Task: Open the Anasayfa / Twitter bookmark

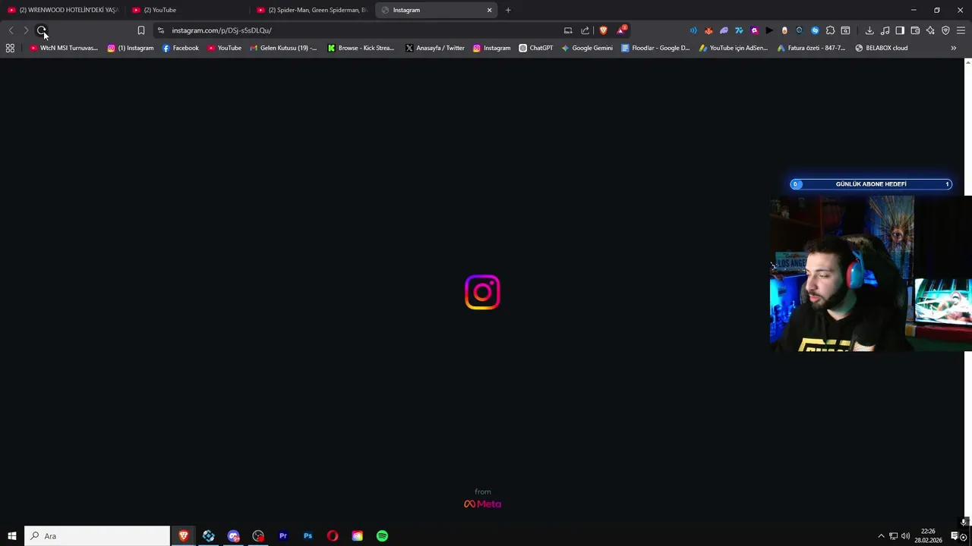Action: coord(435,48)
